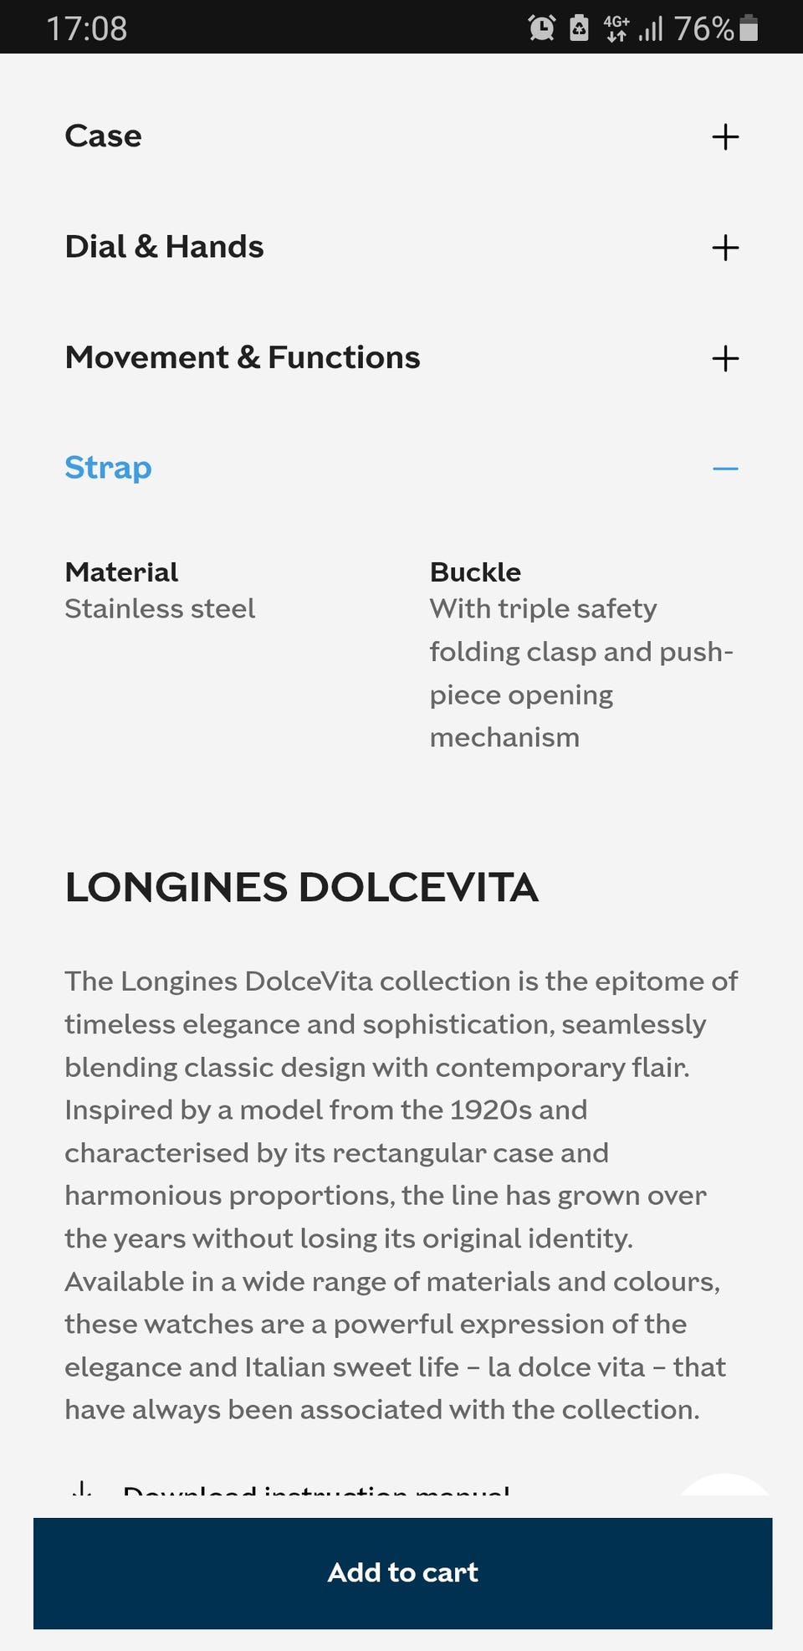Tap the LONGINES DOLCEVITA heading
The width and height of the screenshot is (803, 1651).
302,888
